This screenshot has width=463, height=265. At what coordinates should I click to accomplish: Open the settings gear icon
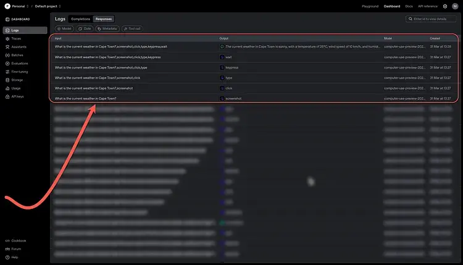tap(445, 6)
